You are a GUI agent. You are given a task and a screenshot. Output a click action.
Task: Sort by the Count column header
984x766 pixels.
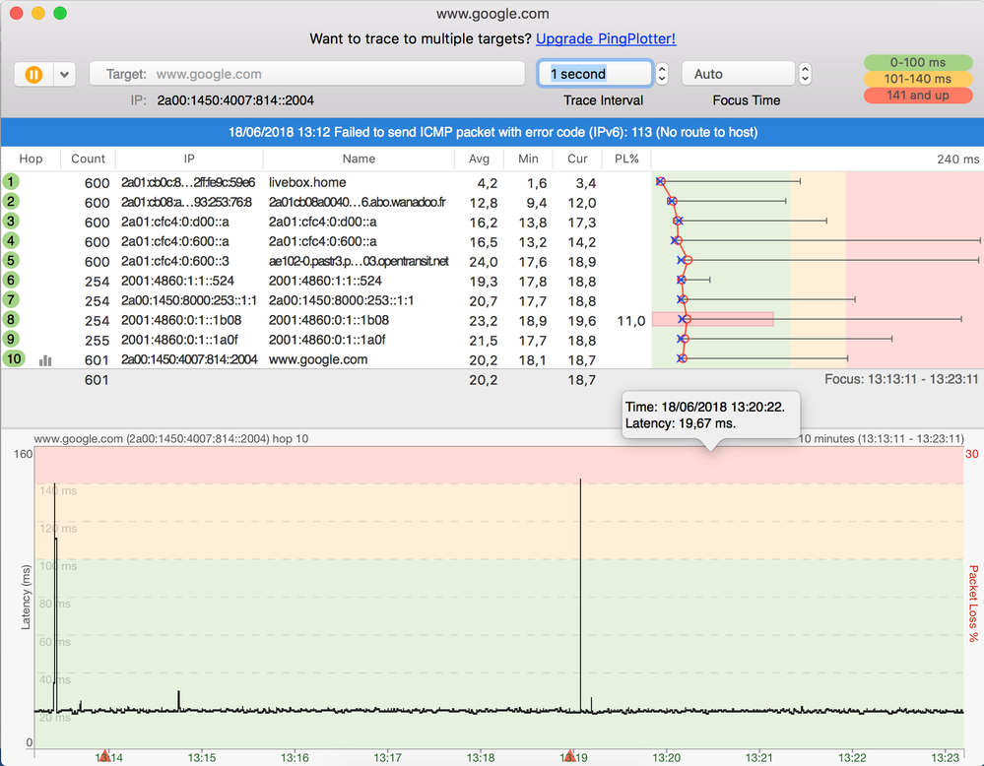[x=88, y=159]
